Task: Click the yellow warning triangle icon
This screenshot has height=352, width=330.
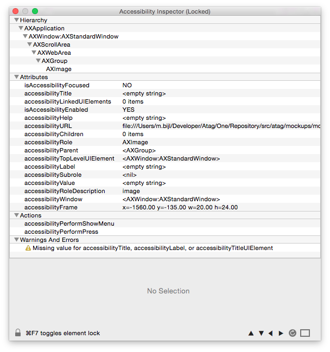Action: [x=28, y=248]
